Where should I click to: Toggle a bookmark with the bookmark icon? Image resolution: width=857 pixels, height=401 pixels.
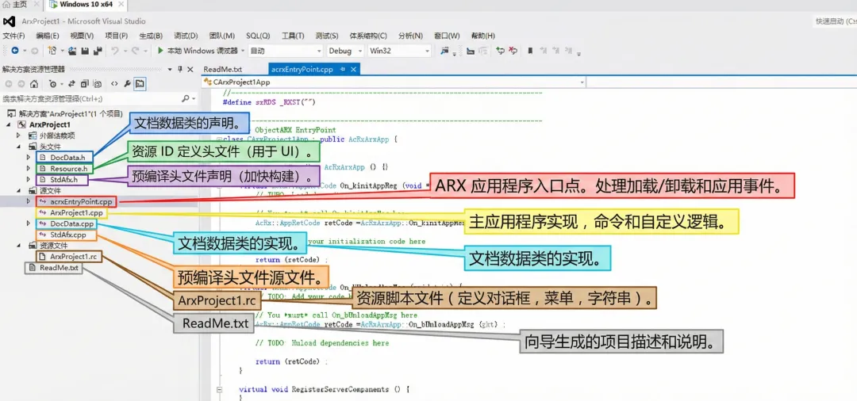pos(530,51)
